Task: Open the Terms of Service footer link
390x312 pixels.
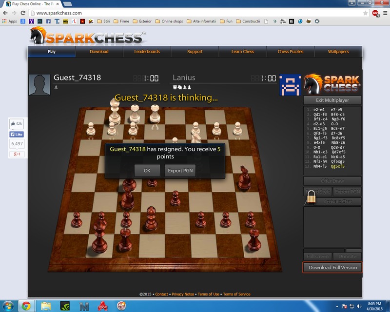Action: 236,294
